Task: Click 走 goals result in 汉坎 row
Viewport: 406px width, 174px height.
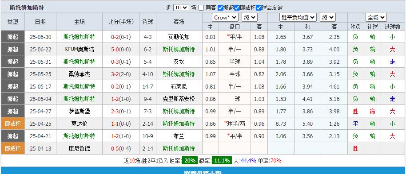Action: [x=393, y=62]
